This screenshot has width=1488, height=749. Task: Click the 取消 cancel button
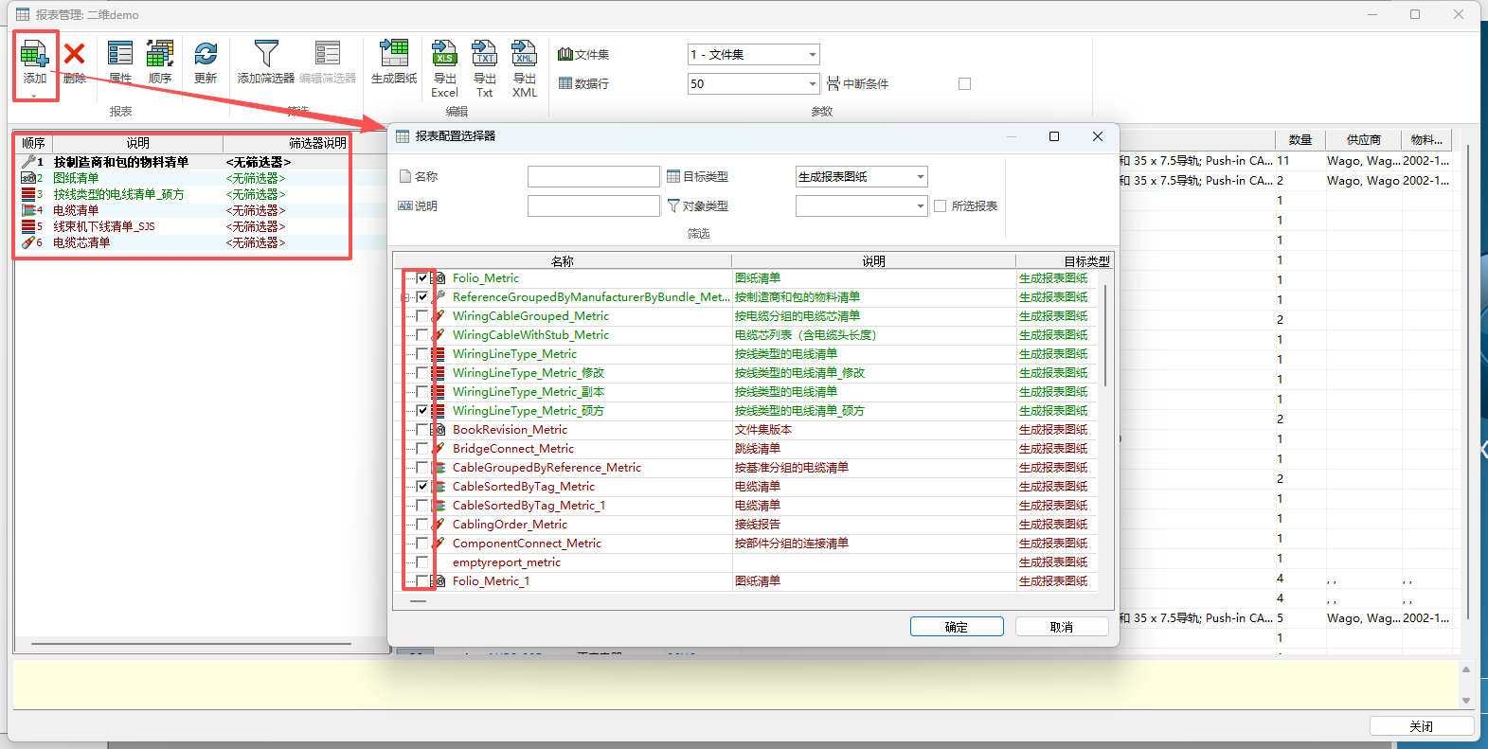[1061, 627]
